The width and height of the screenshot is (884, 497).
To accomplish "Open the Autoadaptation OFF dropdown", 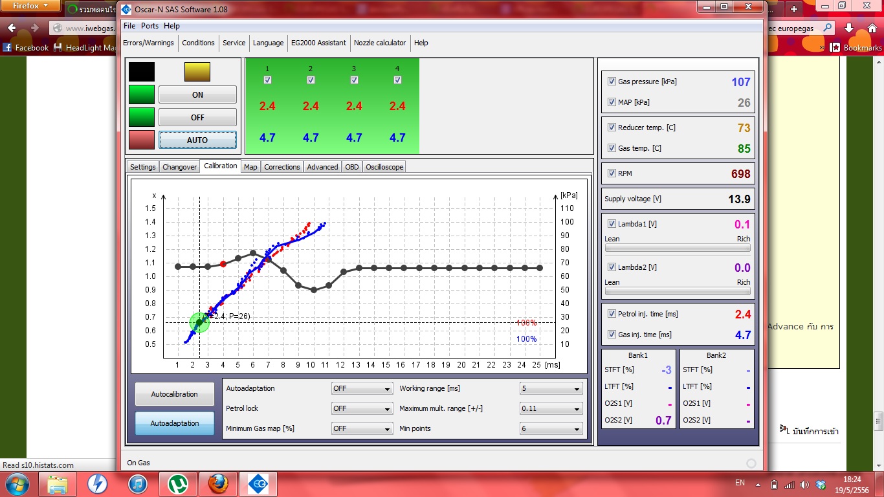I will pyautogui.click(x=362, y=388).
